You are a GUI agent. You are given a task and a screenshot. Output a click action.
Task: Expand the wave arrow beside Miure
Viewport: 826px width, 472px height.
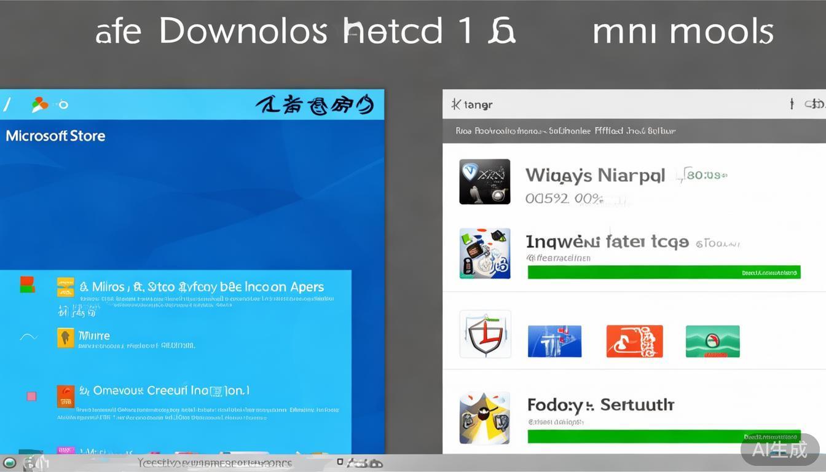[28, 337]
